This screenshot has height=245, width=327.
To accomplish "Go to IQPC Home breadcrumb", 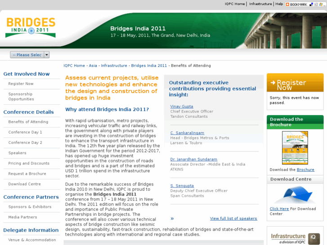I will 74,66.
